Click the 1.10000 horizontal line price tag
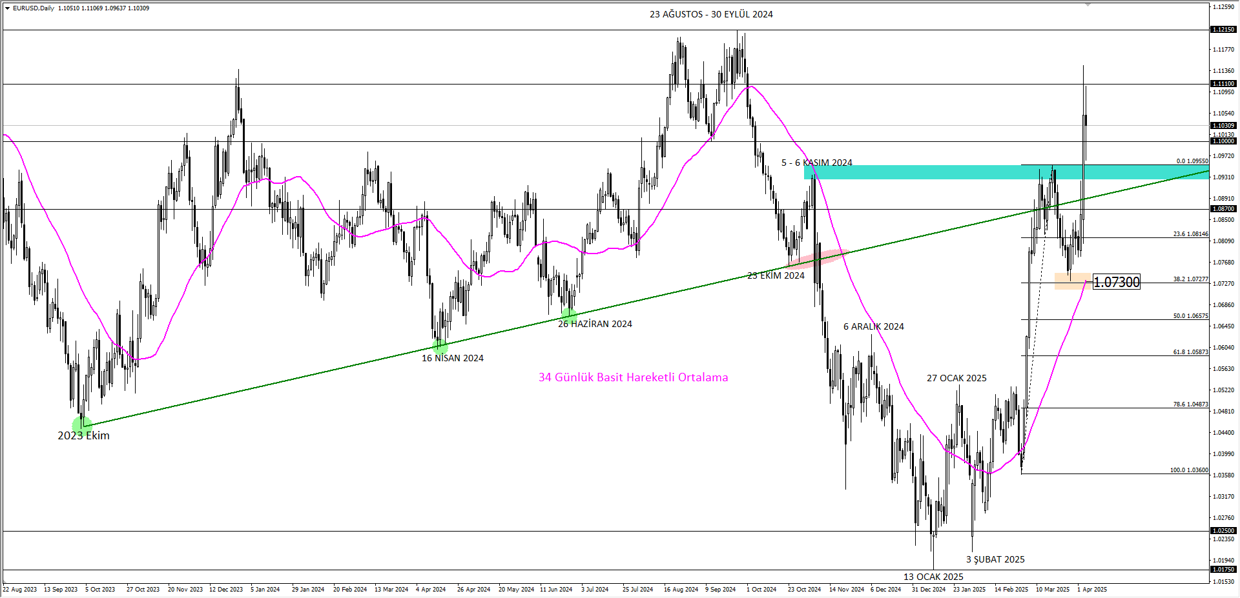 (1223, 141)
